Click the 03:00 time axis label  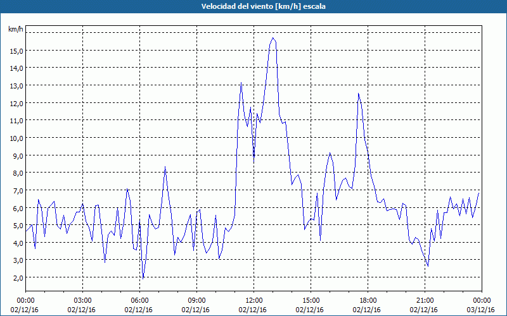(x=83, y=301)
